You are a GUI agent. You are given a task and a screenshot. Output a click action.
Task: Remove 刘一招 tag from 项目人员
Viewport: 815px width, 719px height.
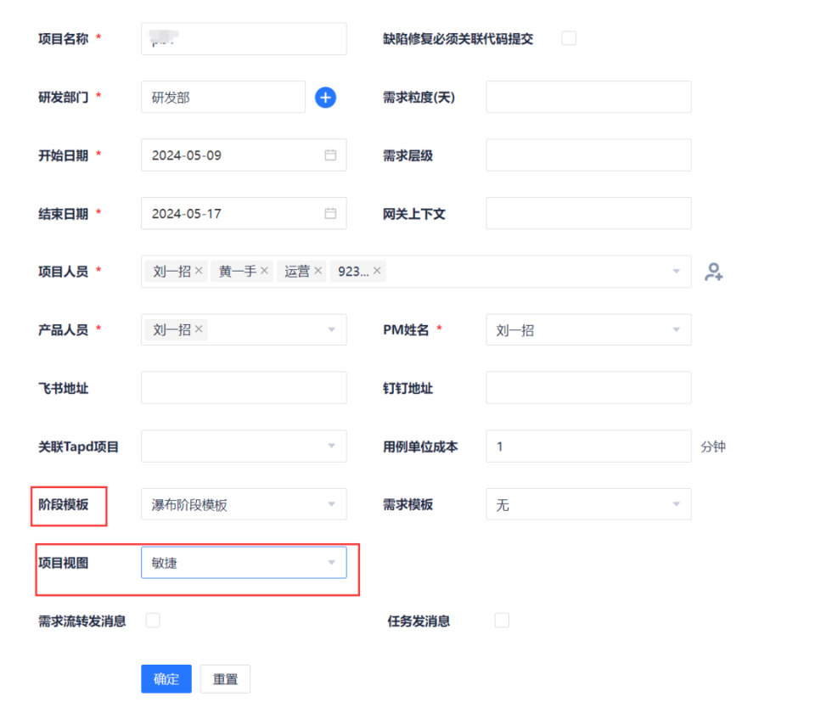tap(199, 270)
